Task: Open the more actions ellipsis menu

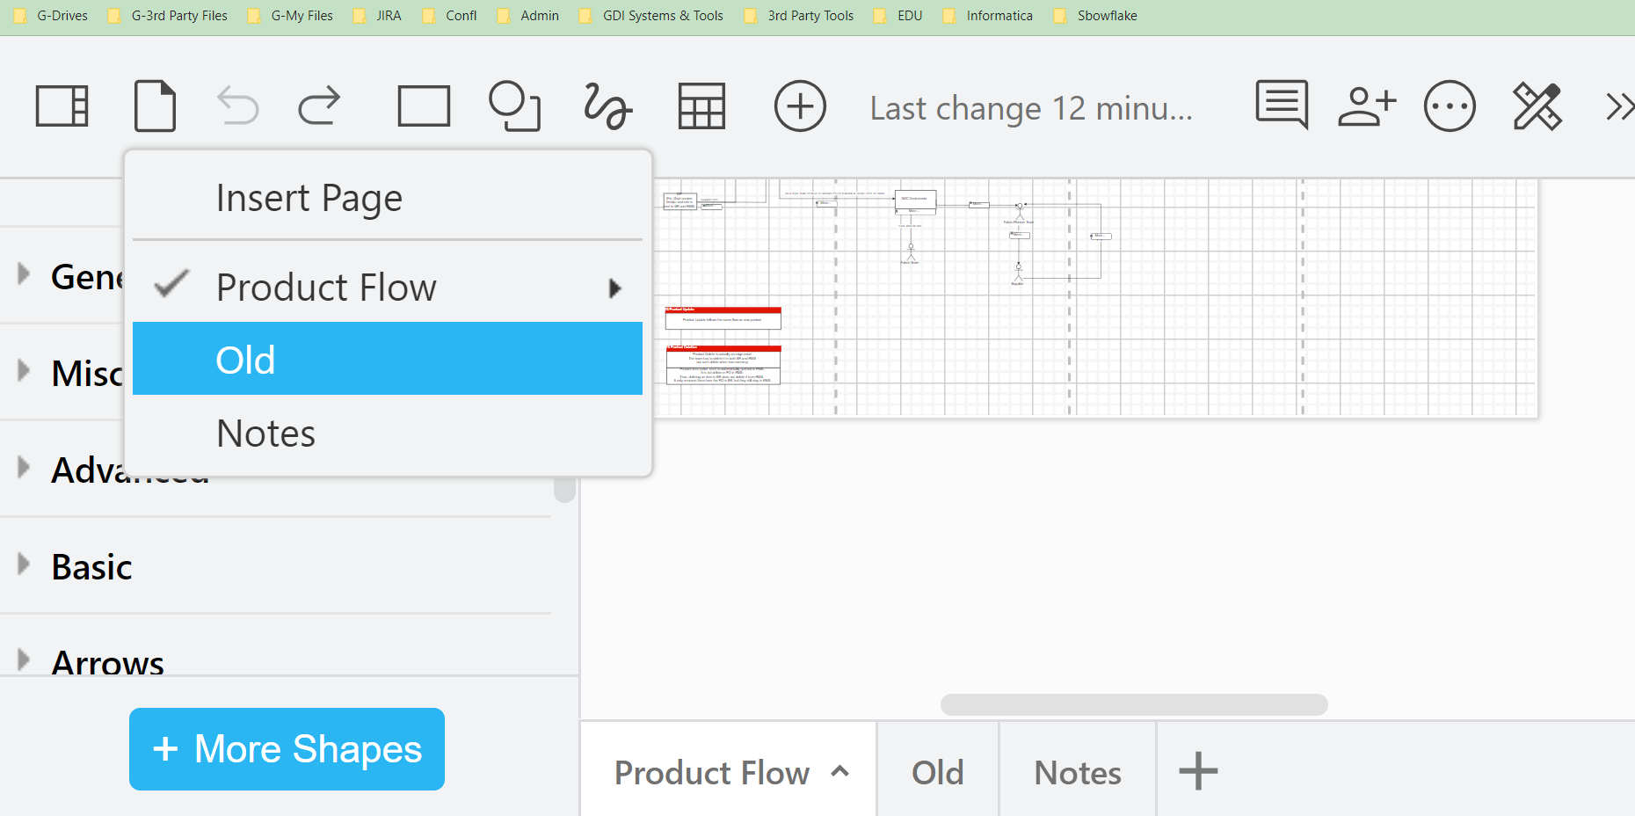Action: [1450, 106]
